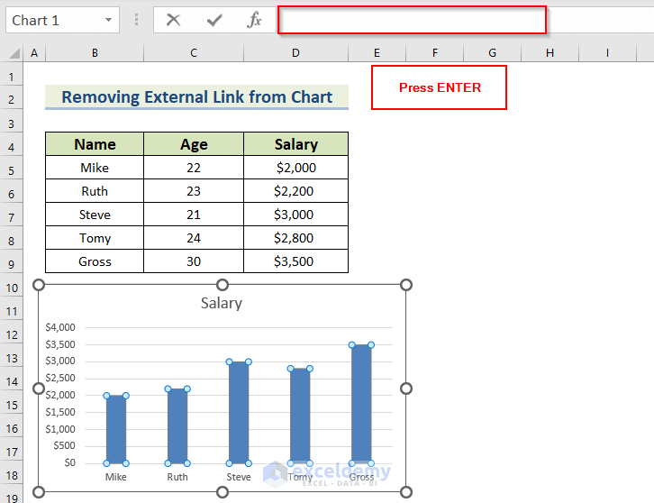Click the chart's top-left resize handle
The width and height of the screenshot is (654, 503).
coord(39,285)
